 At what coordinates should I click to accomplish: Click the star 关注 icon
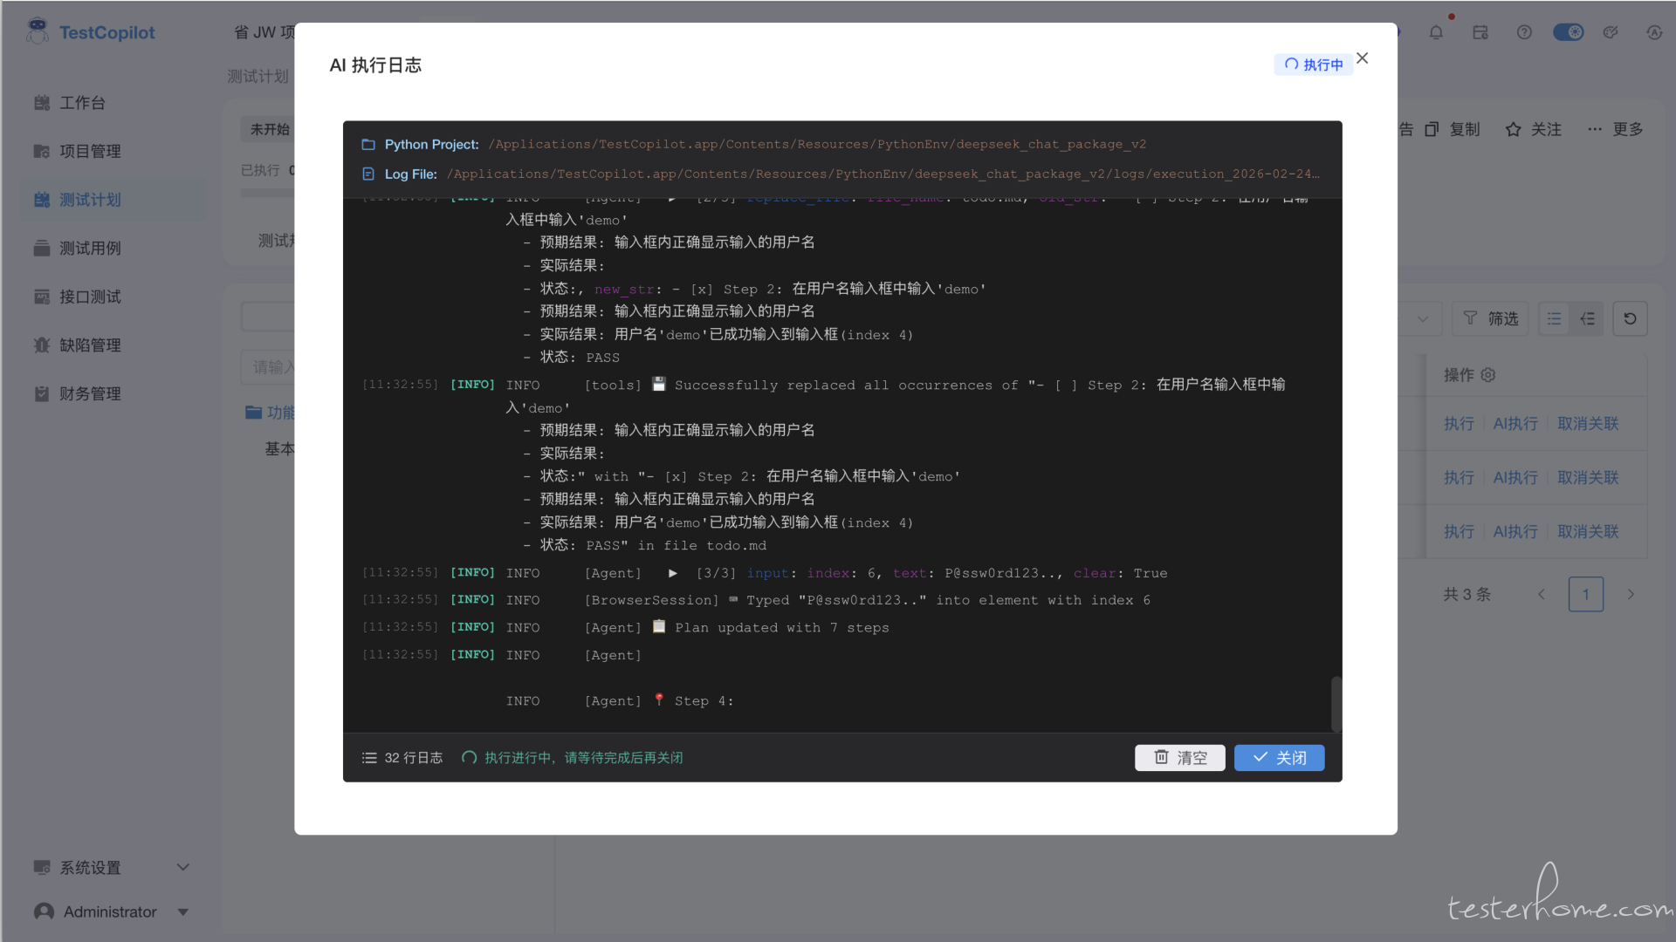[1514, 129]
